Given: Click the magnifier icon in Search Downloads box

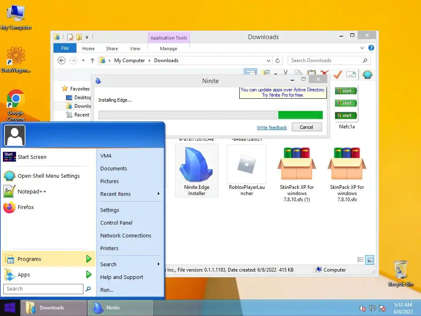Looking at the screenshot, I should coord(365,60).
